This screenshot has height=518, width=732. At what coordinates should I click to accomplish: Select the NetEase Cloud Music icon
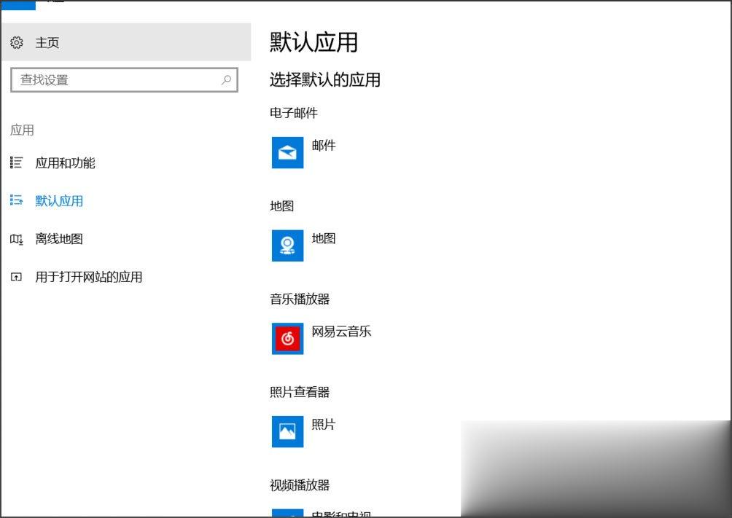[x=287, y=339]
